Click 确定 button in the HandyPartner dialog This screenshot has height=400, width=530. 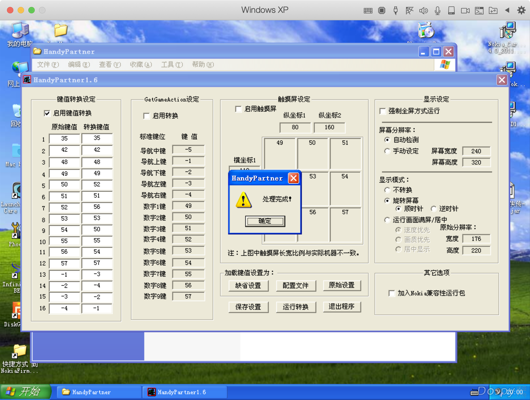coord(265,221)
